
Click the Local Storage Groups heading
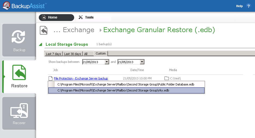67,44
